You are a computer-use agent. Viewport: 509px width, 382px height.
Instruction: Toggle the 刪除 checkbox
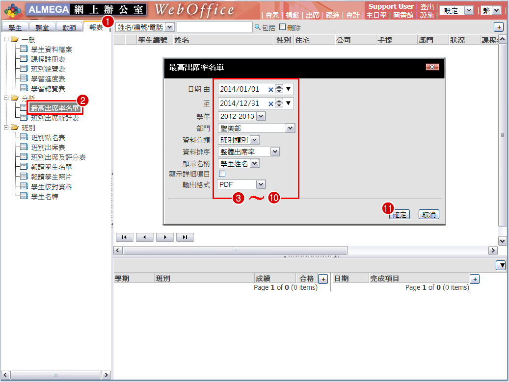[282, 27]
